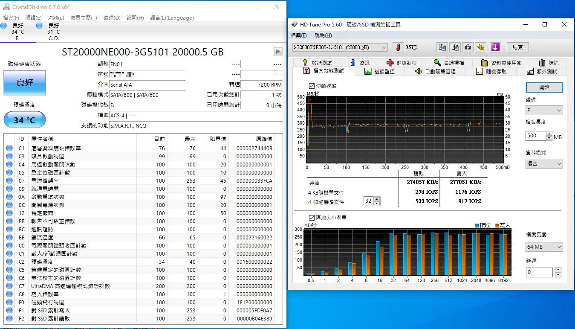Click the camera save screenshot icon
The height and width of the screenshot is (329, 575).
(x=468, y=47)
